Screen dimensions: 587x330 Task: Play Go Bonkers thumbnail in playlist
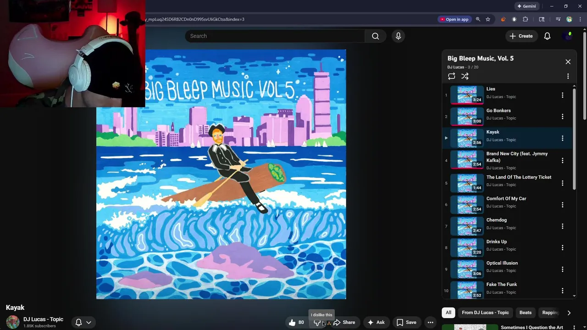pos(467,116)
